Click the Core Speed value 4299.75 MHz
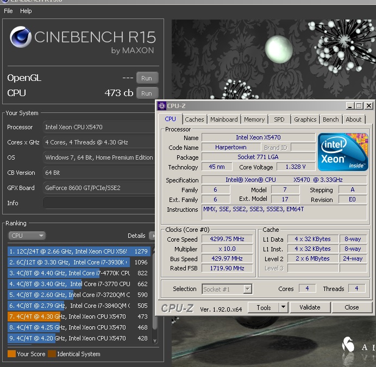The image size is (376, 367). pos(227,239)
